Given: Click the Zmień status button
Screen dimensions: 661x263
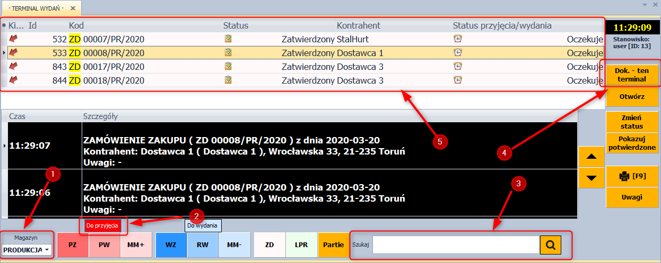Looking at the screenshot, I should [x=631, y=122].
